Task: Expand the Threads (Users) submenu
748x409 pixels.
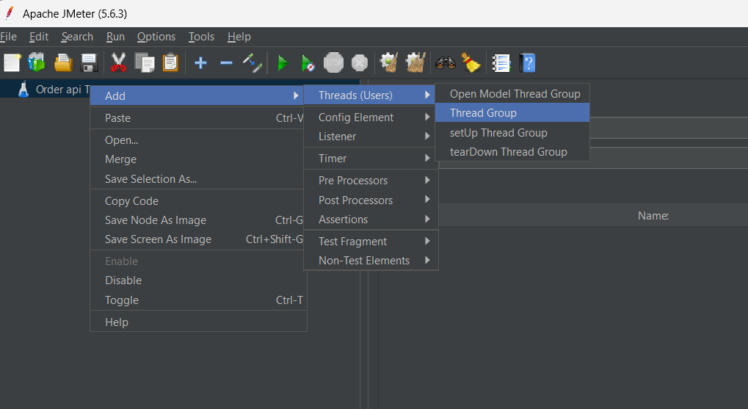Action: coord(370,95)
